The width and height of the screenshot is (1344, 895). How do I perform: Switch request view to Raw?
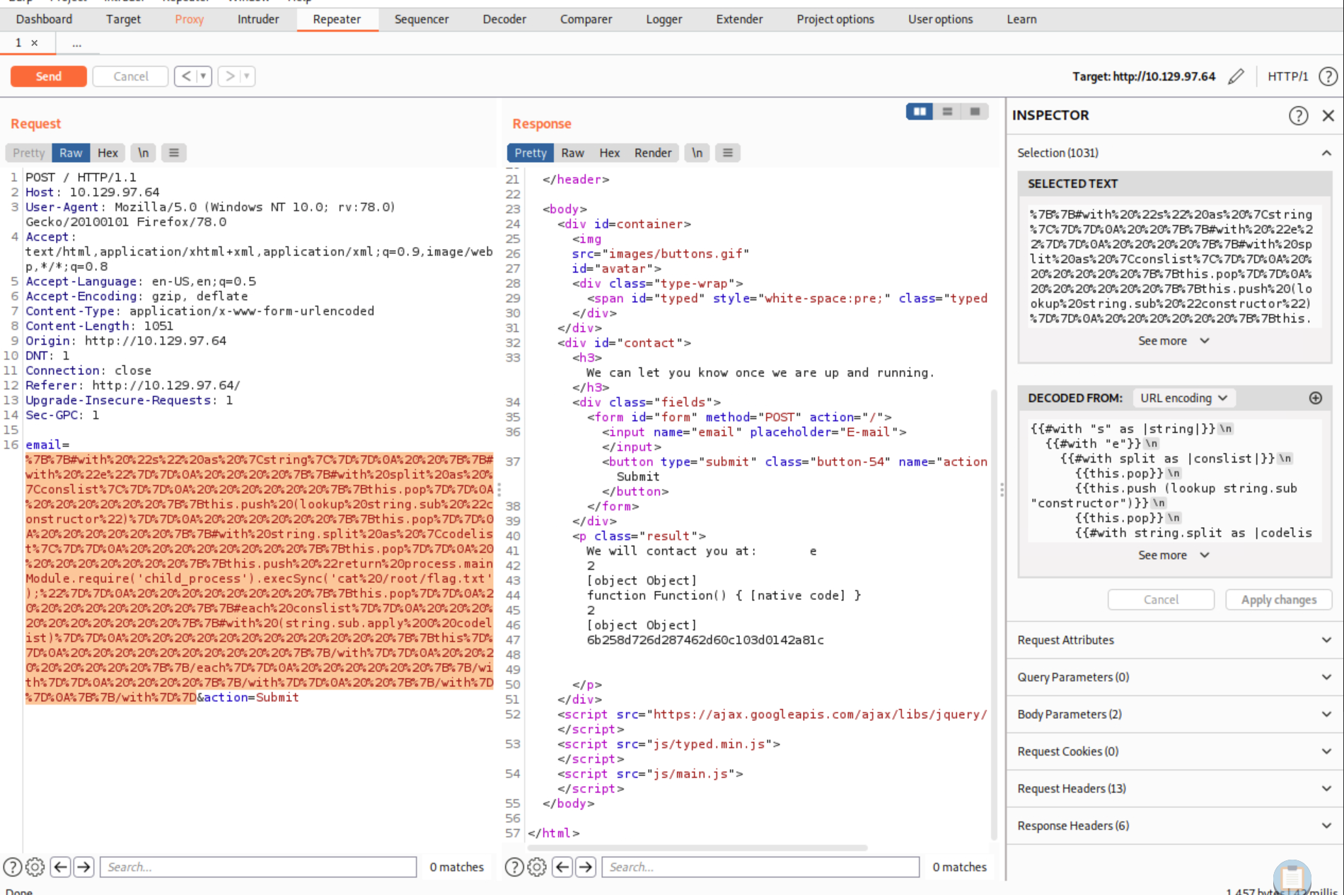[71, 153]
